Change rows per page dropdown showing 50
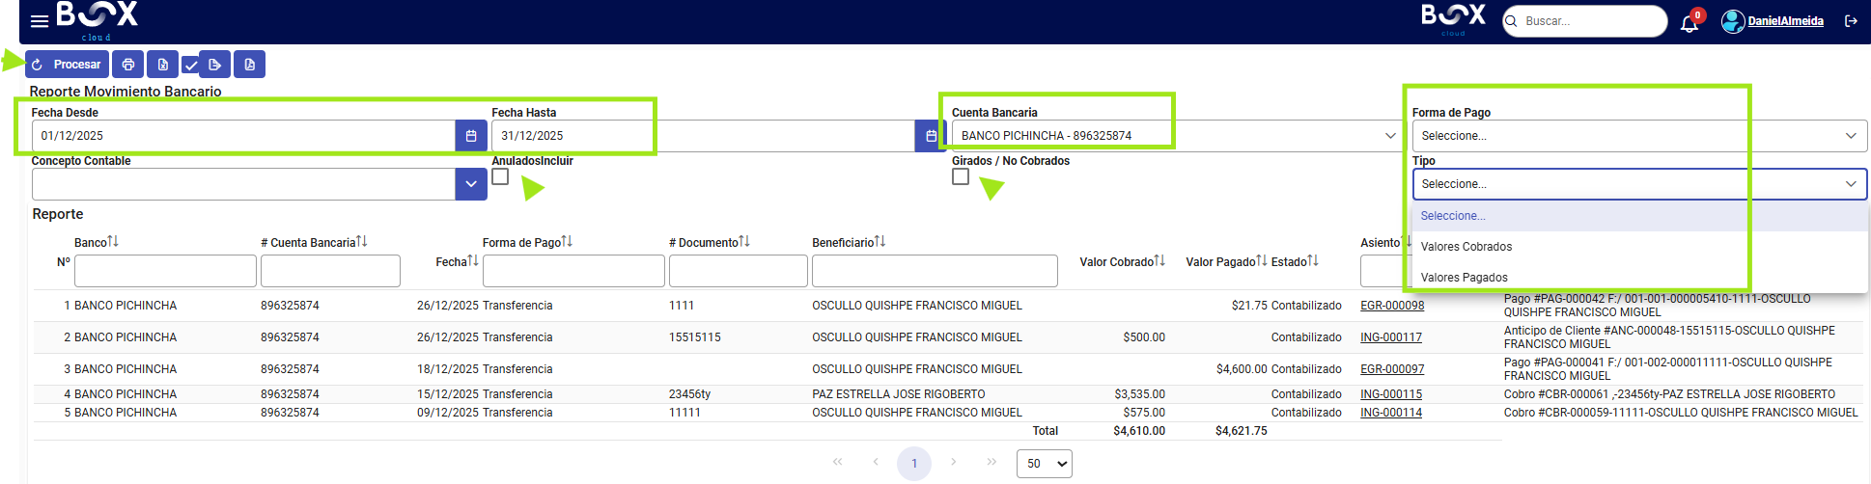1871x484 pixels. 1045,464
